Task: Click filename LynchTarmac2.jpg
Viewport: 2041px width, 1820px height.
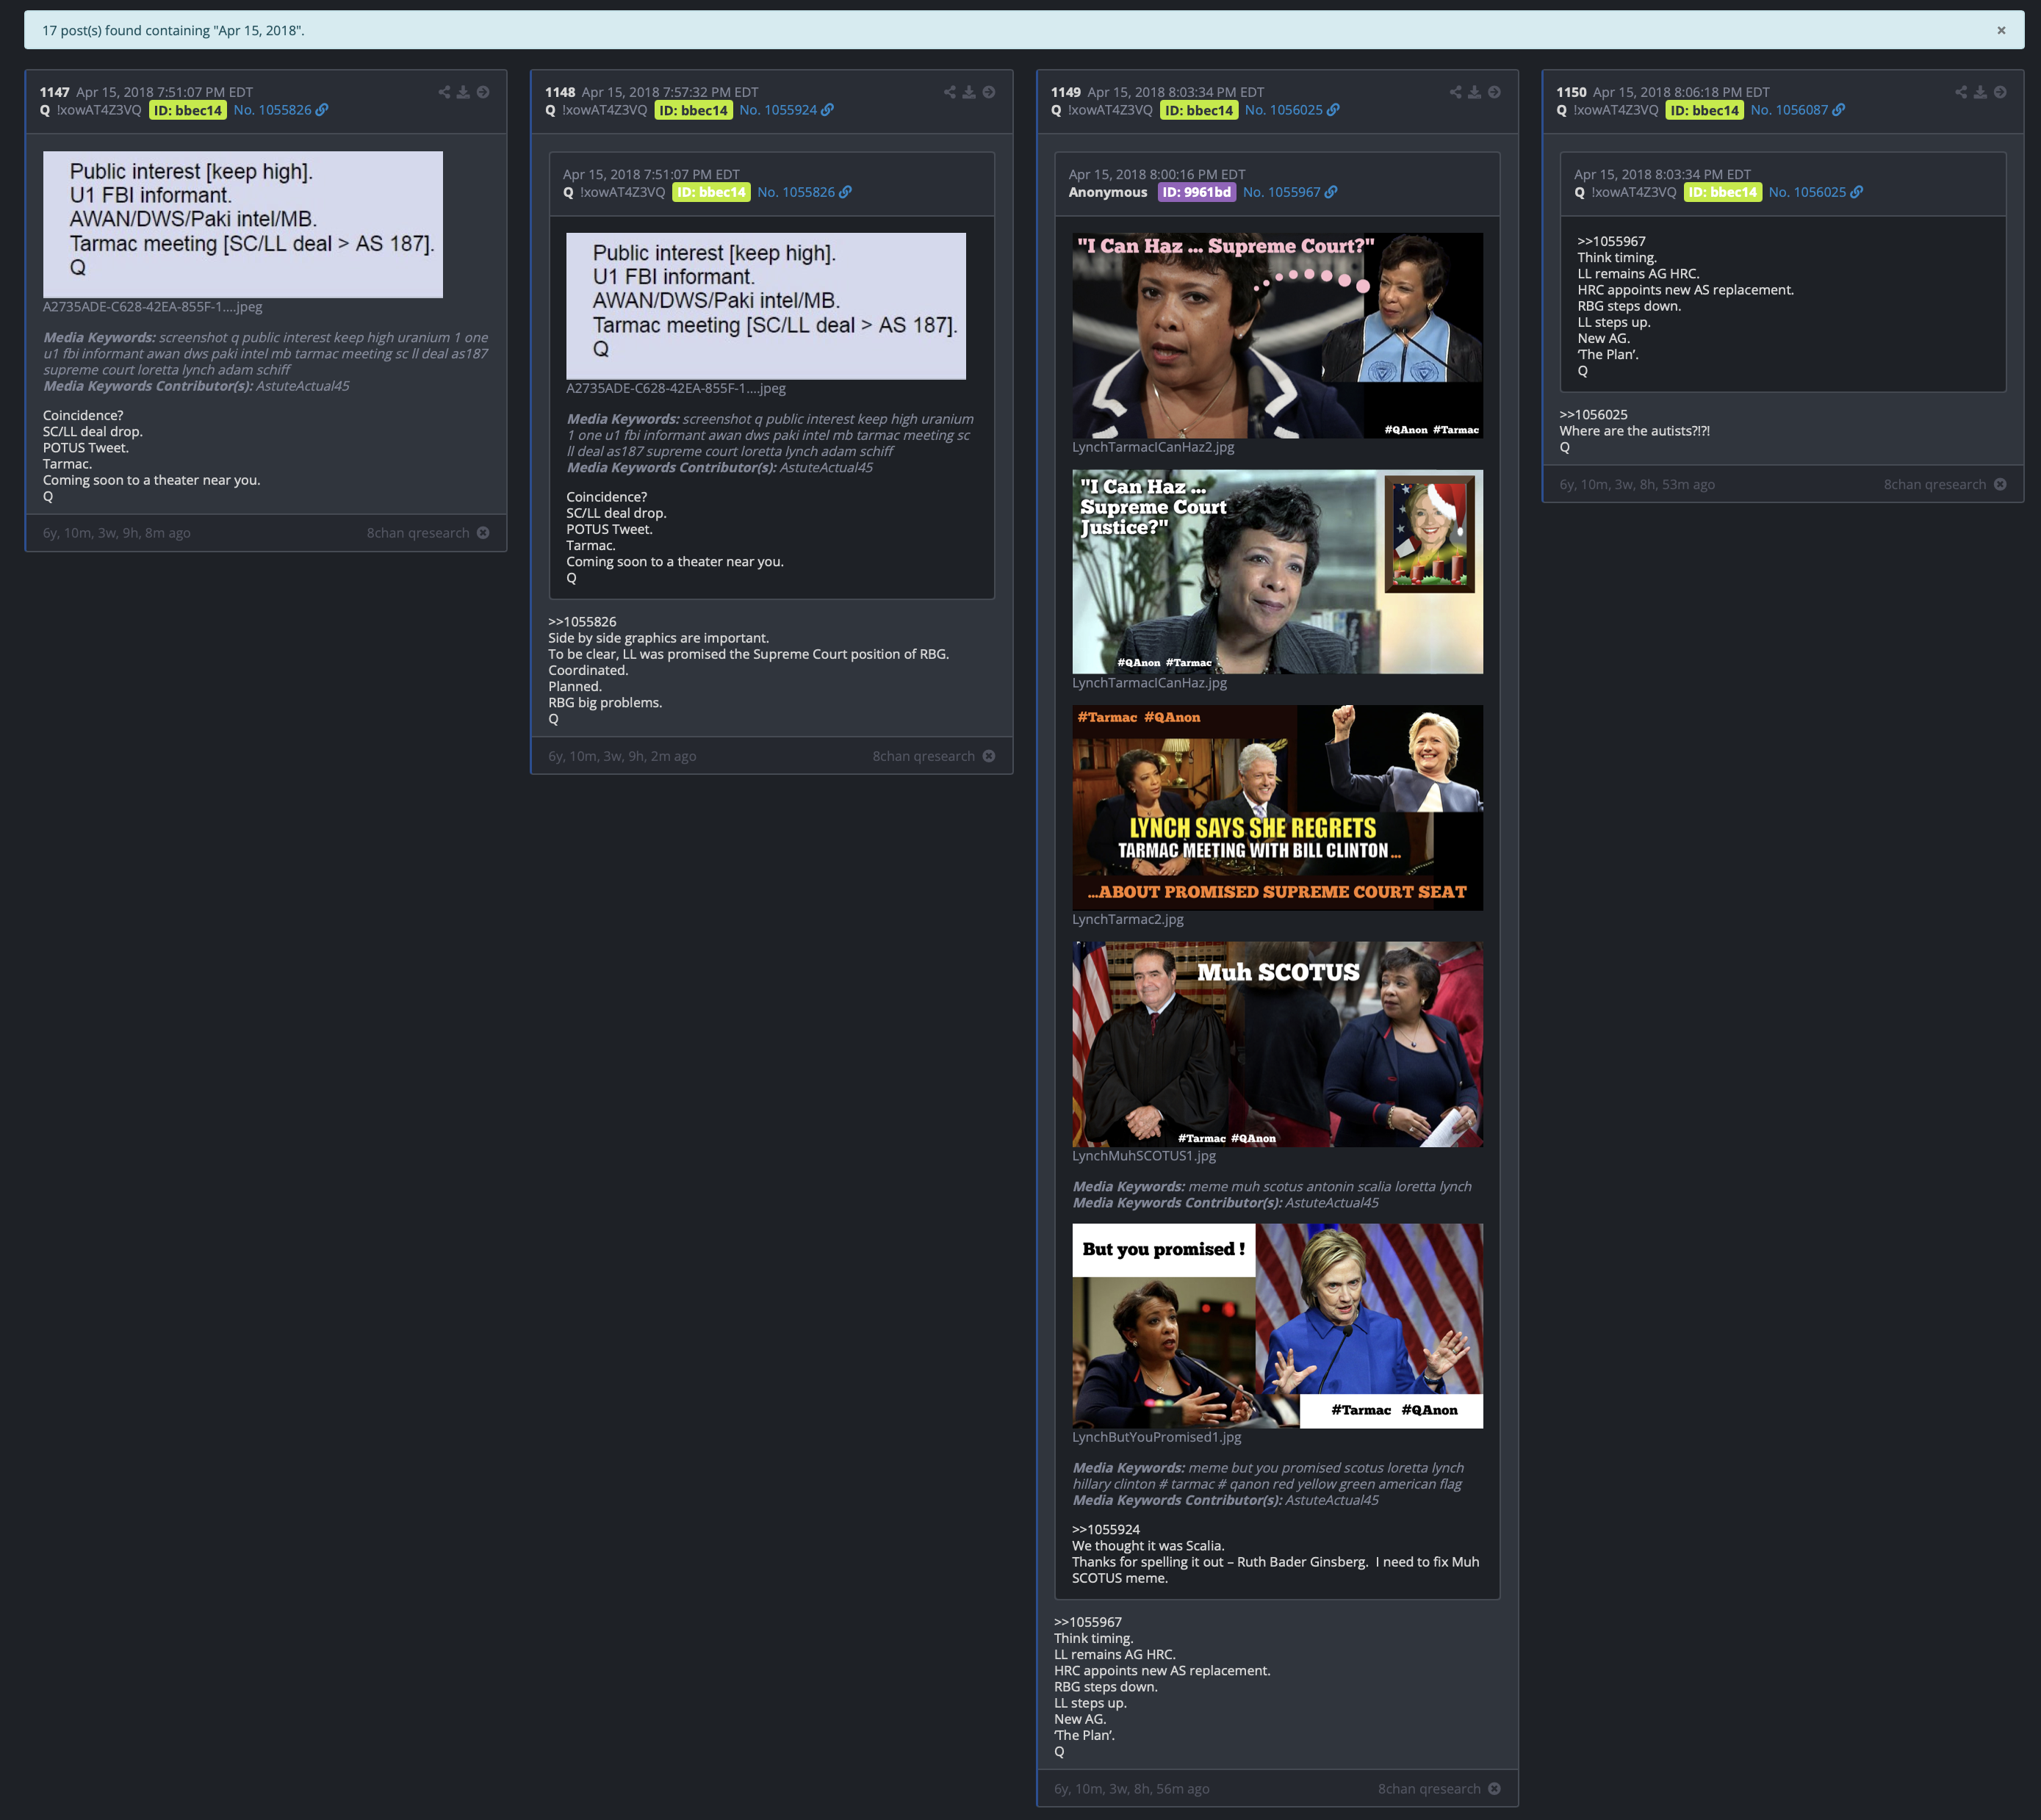Action: [x=1128, y=919]
